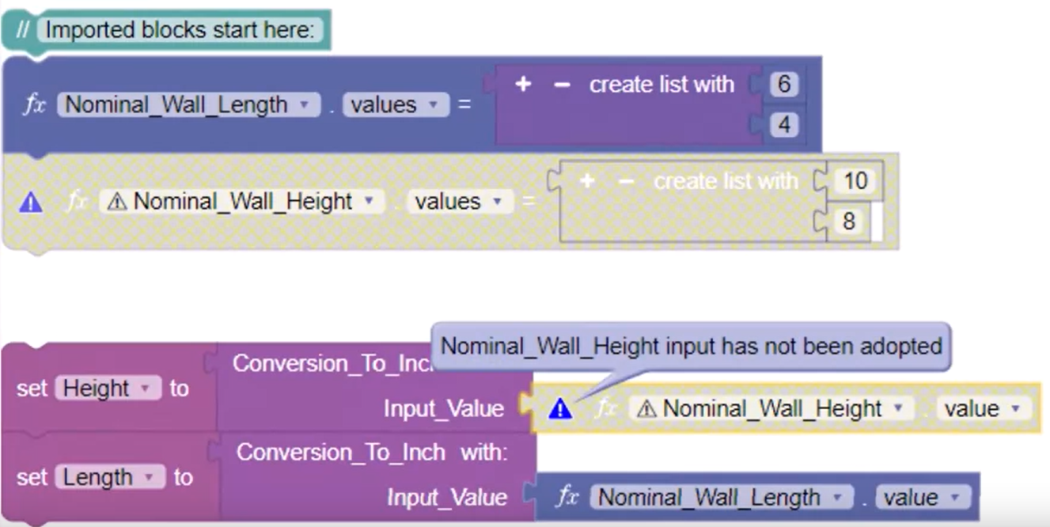Open Nominal_Wall_Height dropdown in Input_Value block

point(771,408)
